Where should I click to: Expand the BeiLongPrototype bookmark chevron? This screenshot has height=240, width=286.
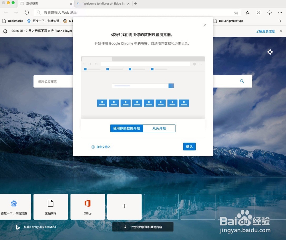tap(280, 21)
